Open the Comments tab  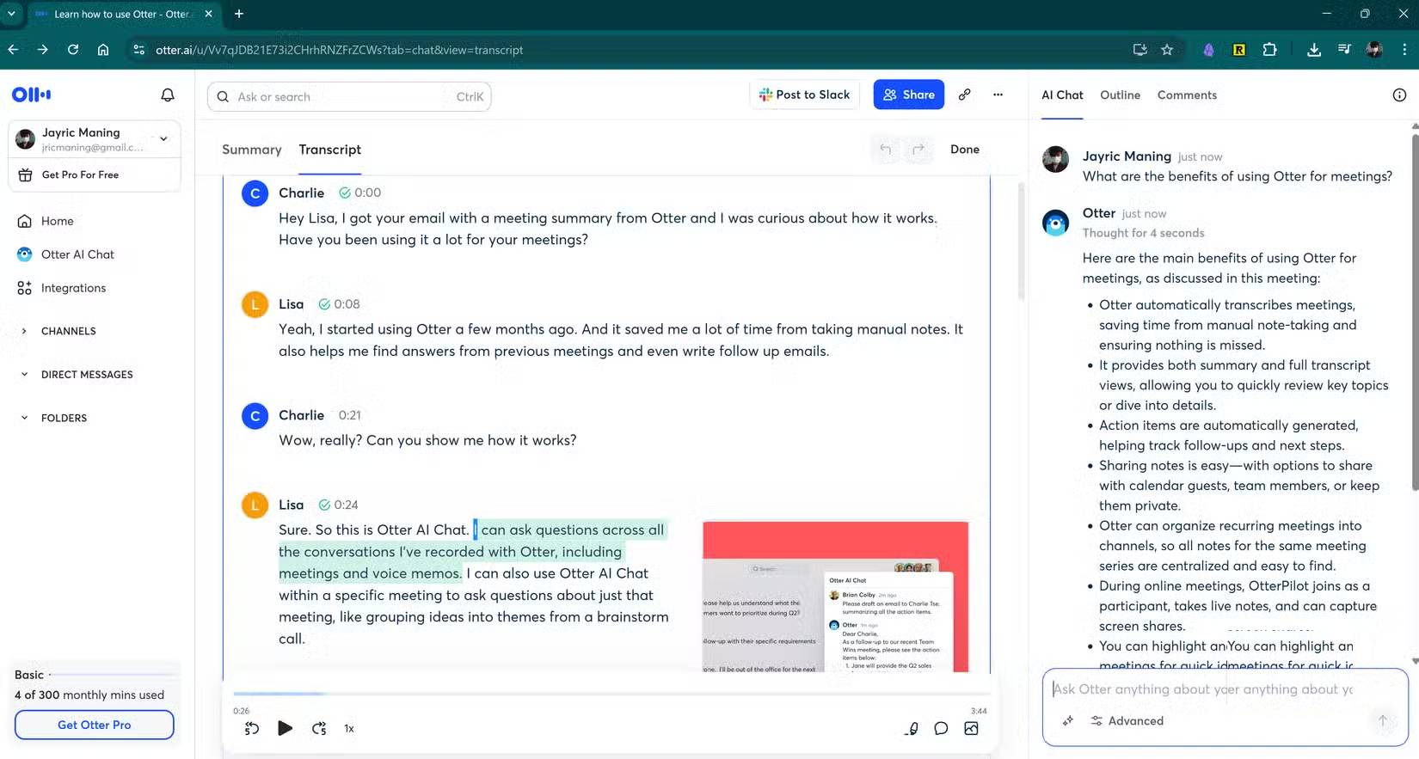pos(1187,95)
